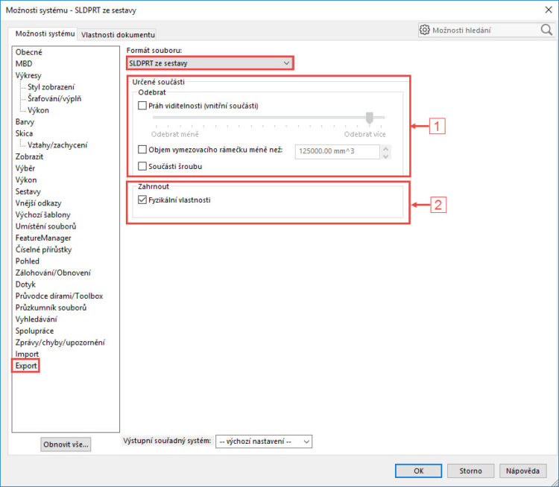559x487 pixels.
Task: Click the volume value input field
Action: click(x=337, y=151)
